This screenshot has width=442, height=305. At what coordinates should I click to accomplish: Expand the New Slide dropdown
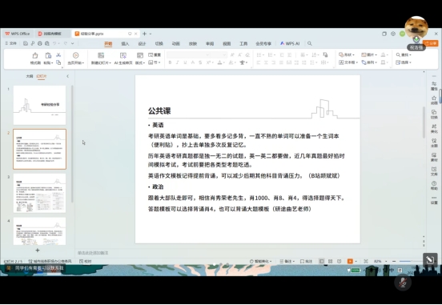tap(101, 63)
